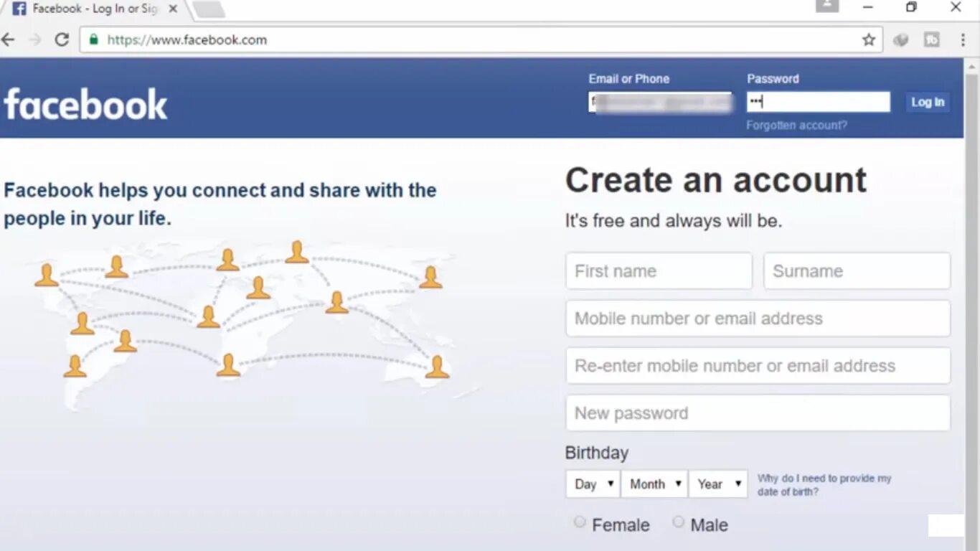The image size is (980, 551).
Task: Restore down the browser window
Action: [x=911, y=7]
